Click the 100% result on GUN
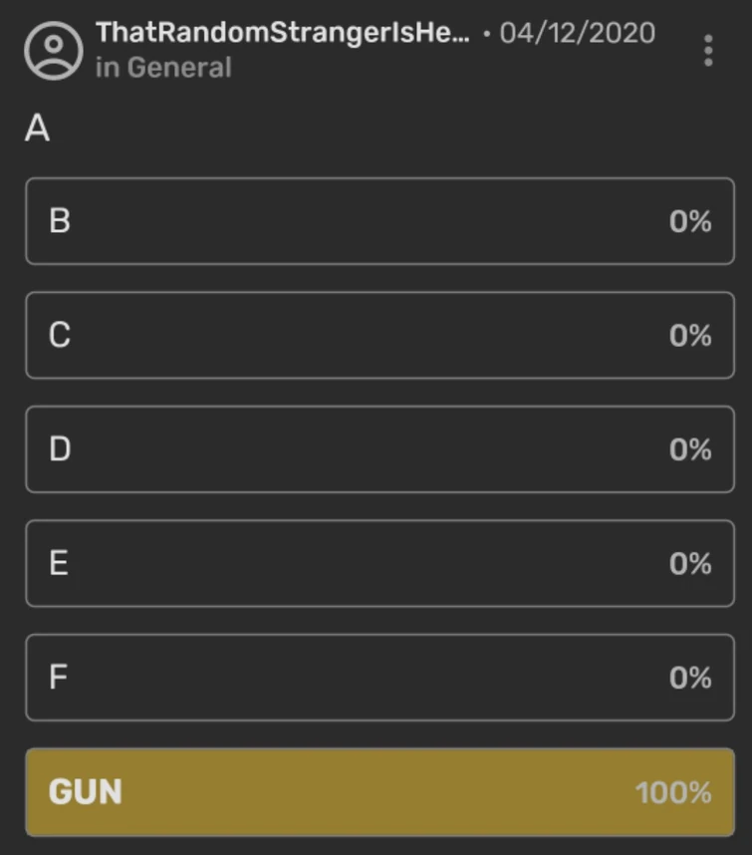The width and height of the screenshot is (752, 855). pos(673,793)
